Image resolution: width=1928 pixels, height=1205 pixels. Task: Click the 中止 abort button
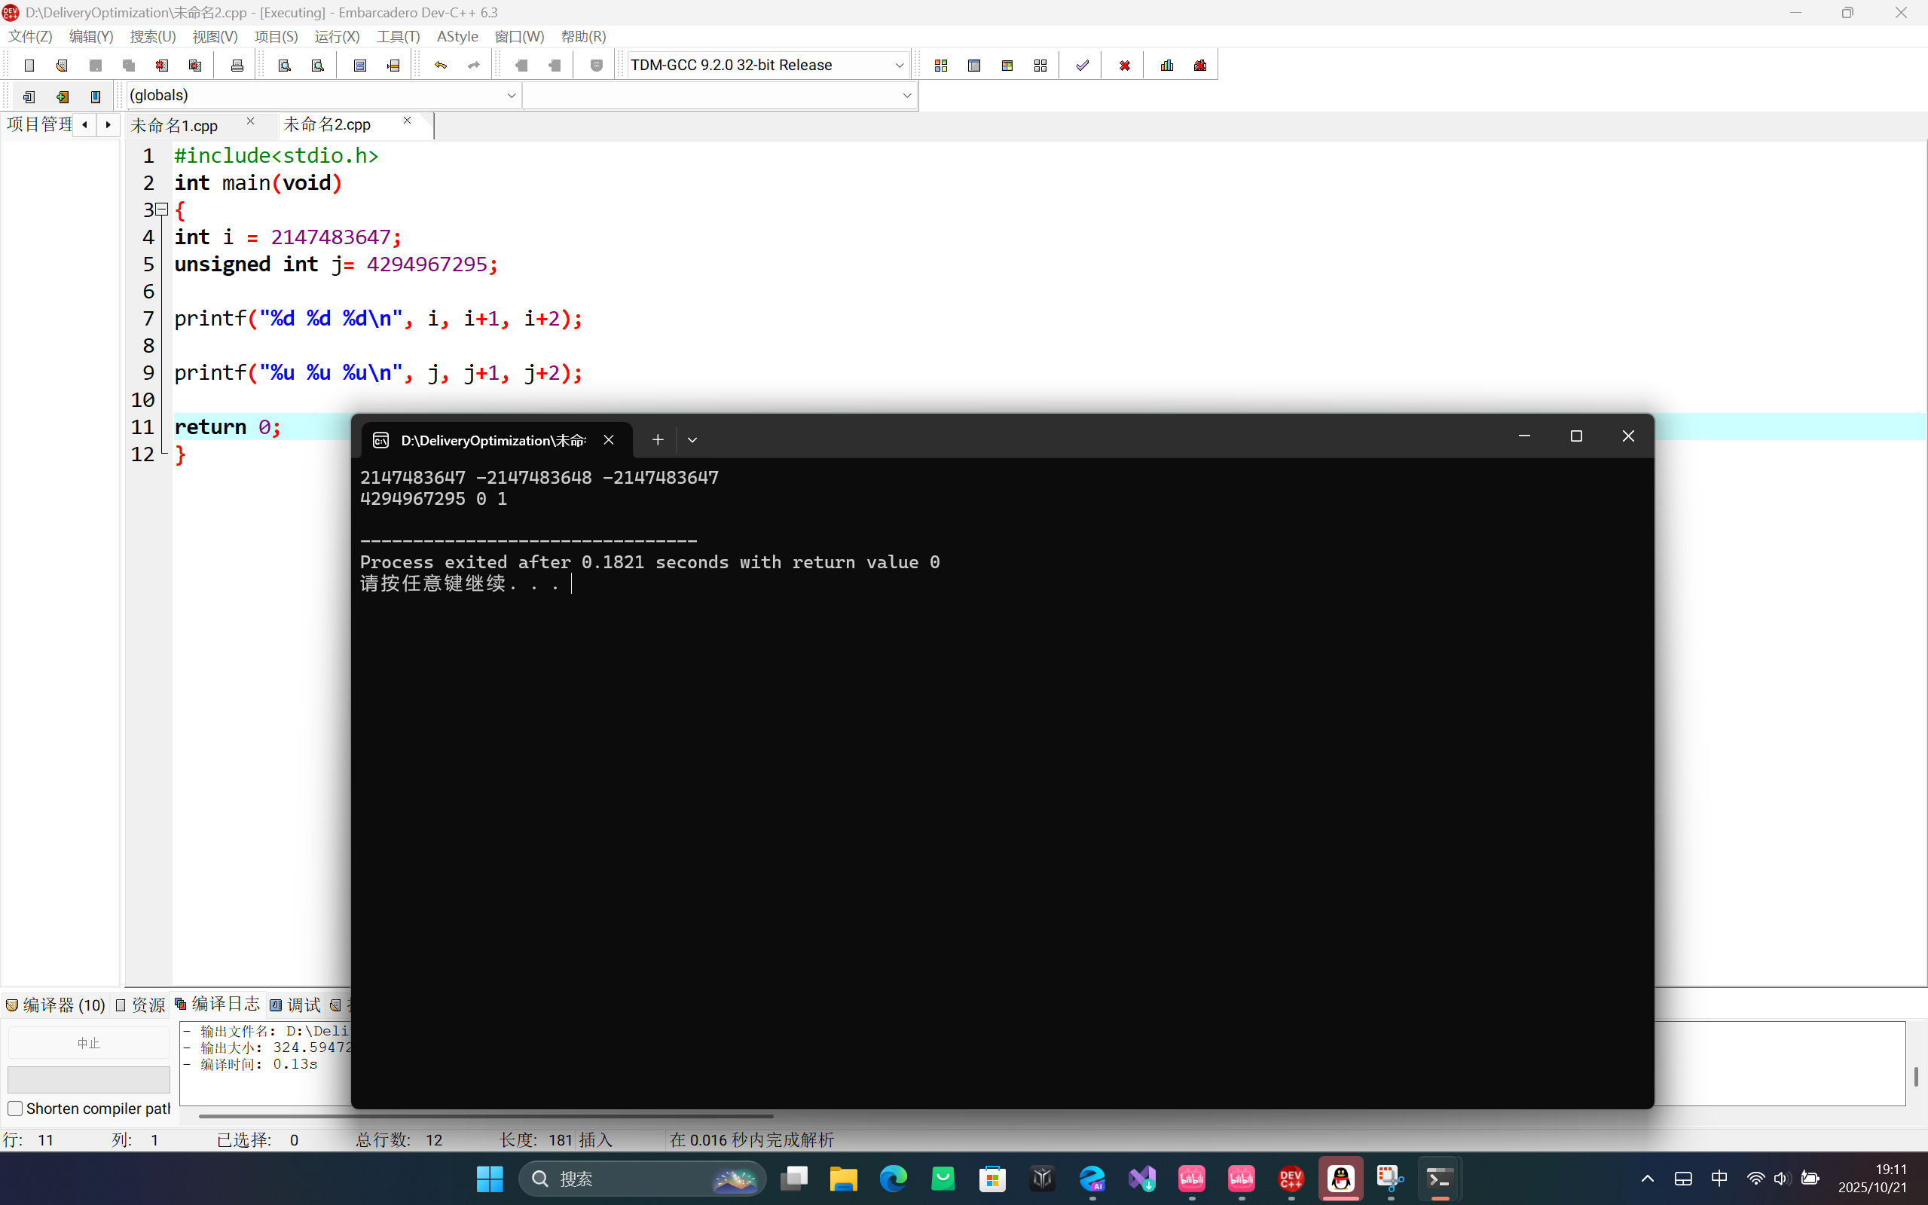[88, 1042]
